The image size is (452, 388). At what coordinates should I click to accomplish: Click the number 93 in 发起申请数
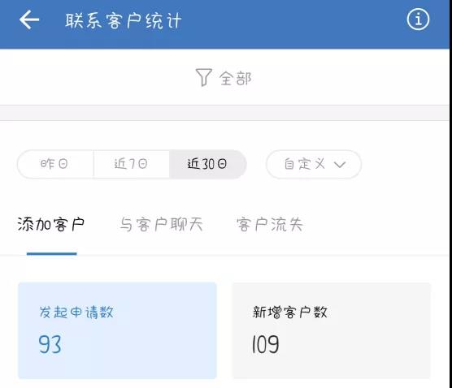click(50, 344)
